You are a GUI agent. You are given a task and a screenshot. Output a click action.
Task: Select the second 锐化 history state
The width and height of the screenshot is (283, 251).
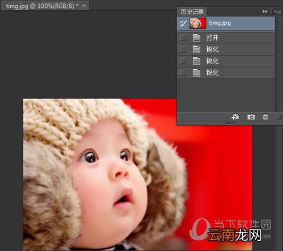click(226, 61)
